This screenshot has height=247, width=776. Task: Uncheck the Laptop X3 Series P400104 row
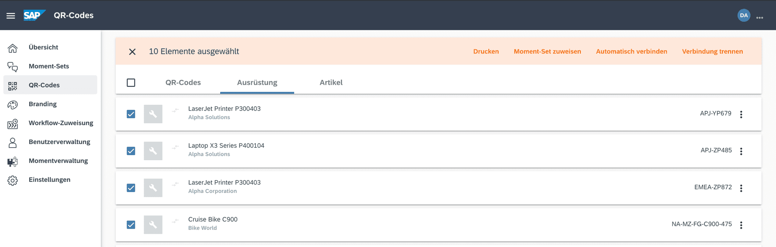point(131,151)
